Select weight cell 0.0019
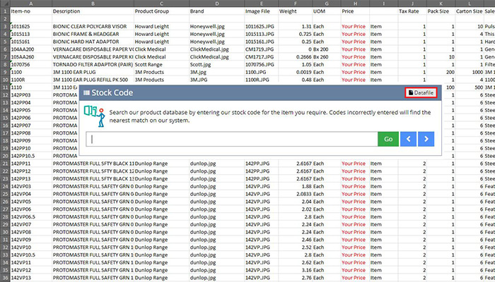The height and width of the screenshot is (282, 495). pos(295,72)
